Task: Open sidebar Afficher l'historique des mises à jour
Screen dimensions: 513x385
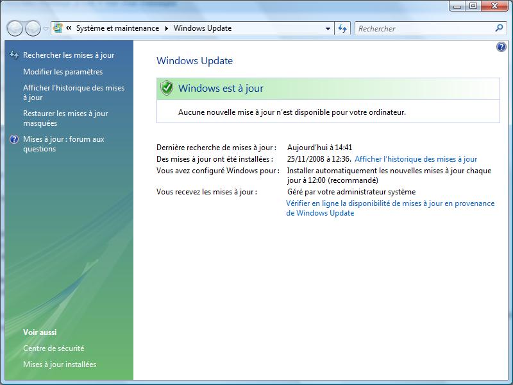Action: (x=74, y=92)
